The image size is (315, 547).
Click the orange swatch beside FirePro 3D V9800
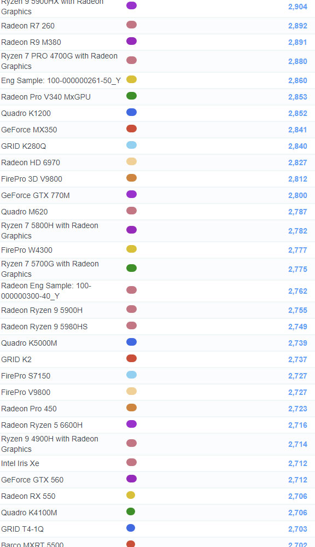131,178
